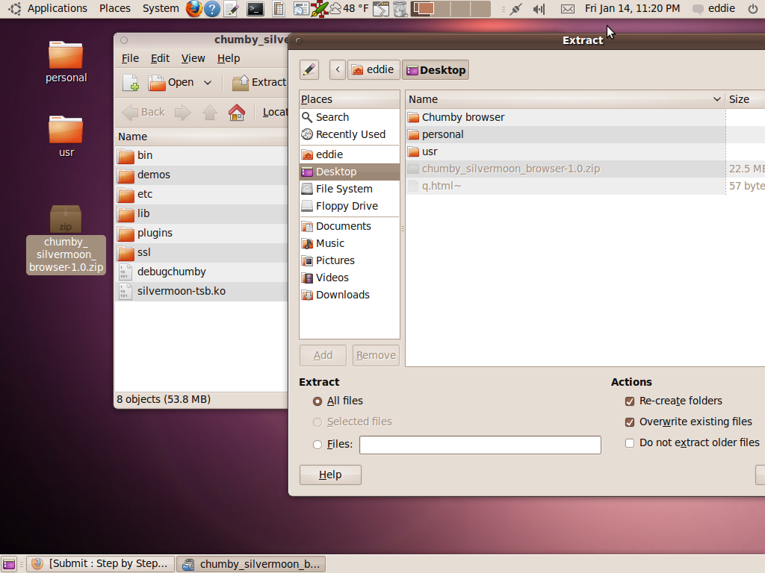Image resolution: width=765 pixels, height=573 pixels.
Task: Click the back chevron in path bar
Action: click(x=338, y=69)
